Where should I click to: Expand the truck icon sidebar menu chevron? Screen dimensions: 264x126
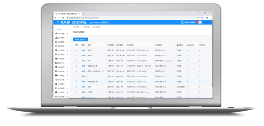(67, 75)
